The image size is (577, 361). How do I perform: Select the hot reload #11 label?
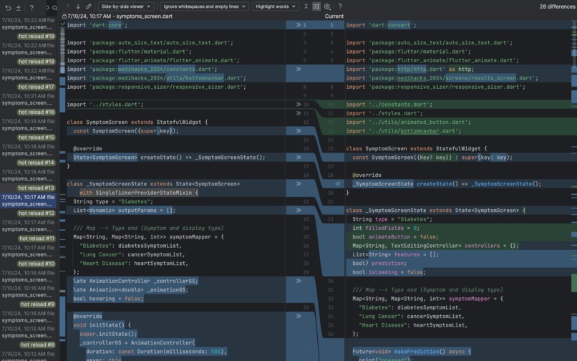tap(37, 239)
